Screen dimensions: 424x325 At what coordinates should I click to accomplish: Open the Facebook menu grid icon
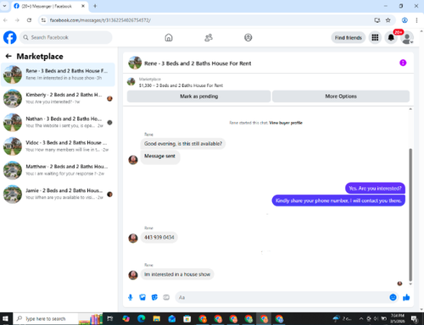(375, 37)
